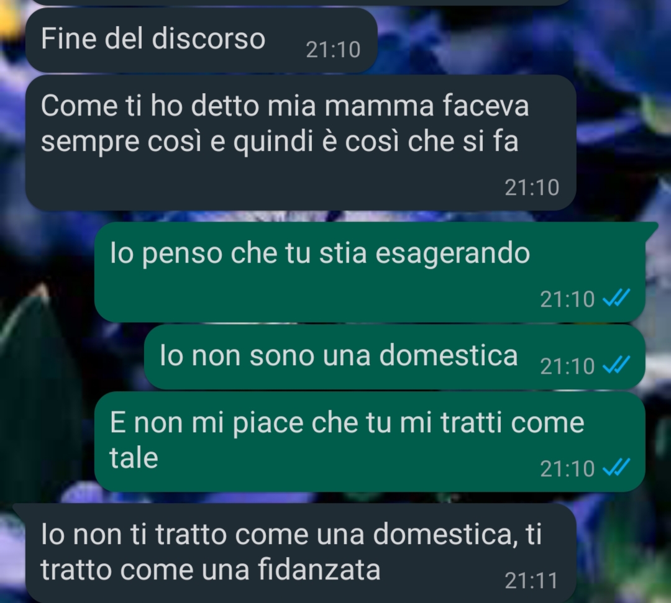This screenshot has height=603, width=671.
Task: Tap the "Io penso che tu stia esagerando" message
Action: click(x=370, y=271)
